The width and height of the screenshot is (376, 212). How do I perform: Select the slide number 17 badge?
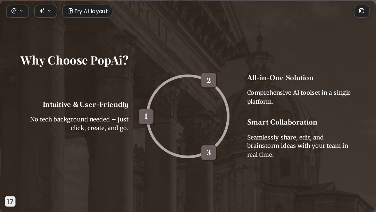tap(10, 201)
